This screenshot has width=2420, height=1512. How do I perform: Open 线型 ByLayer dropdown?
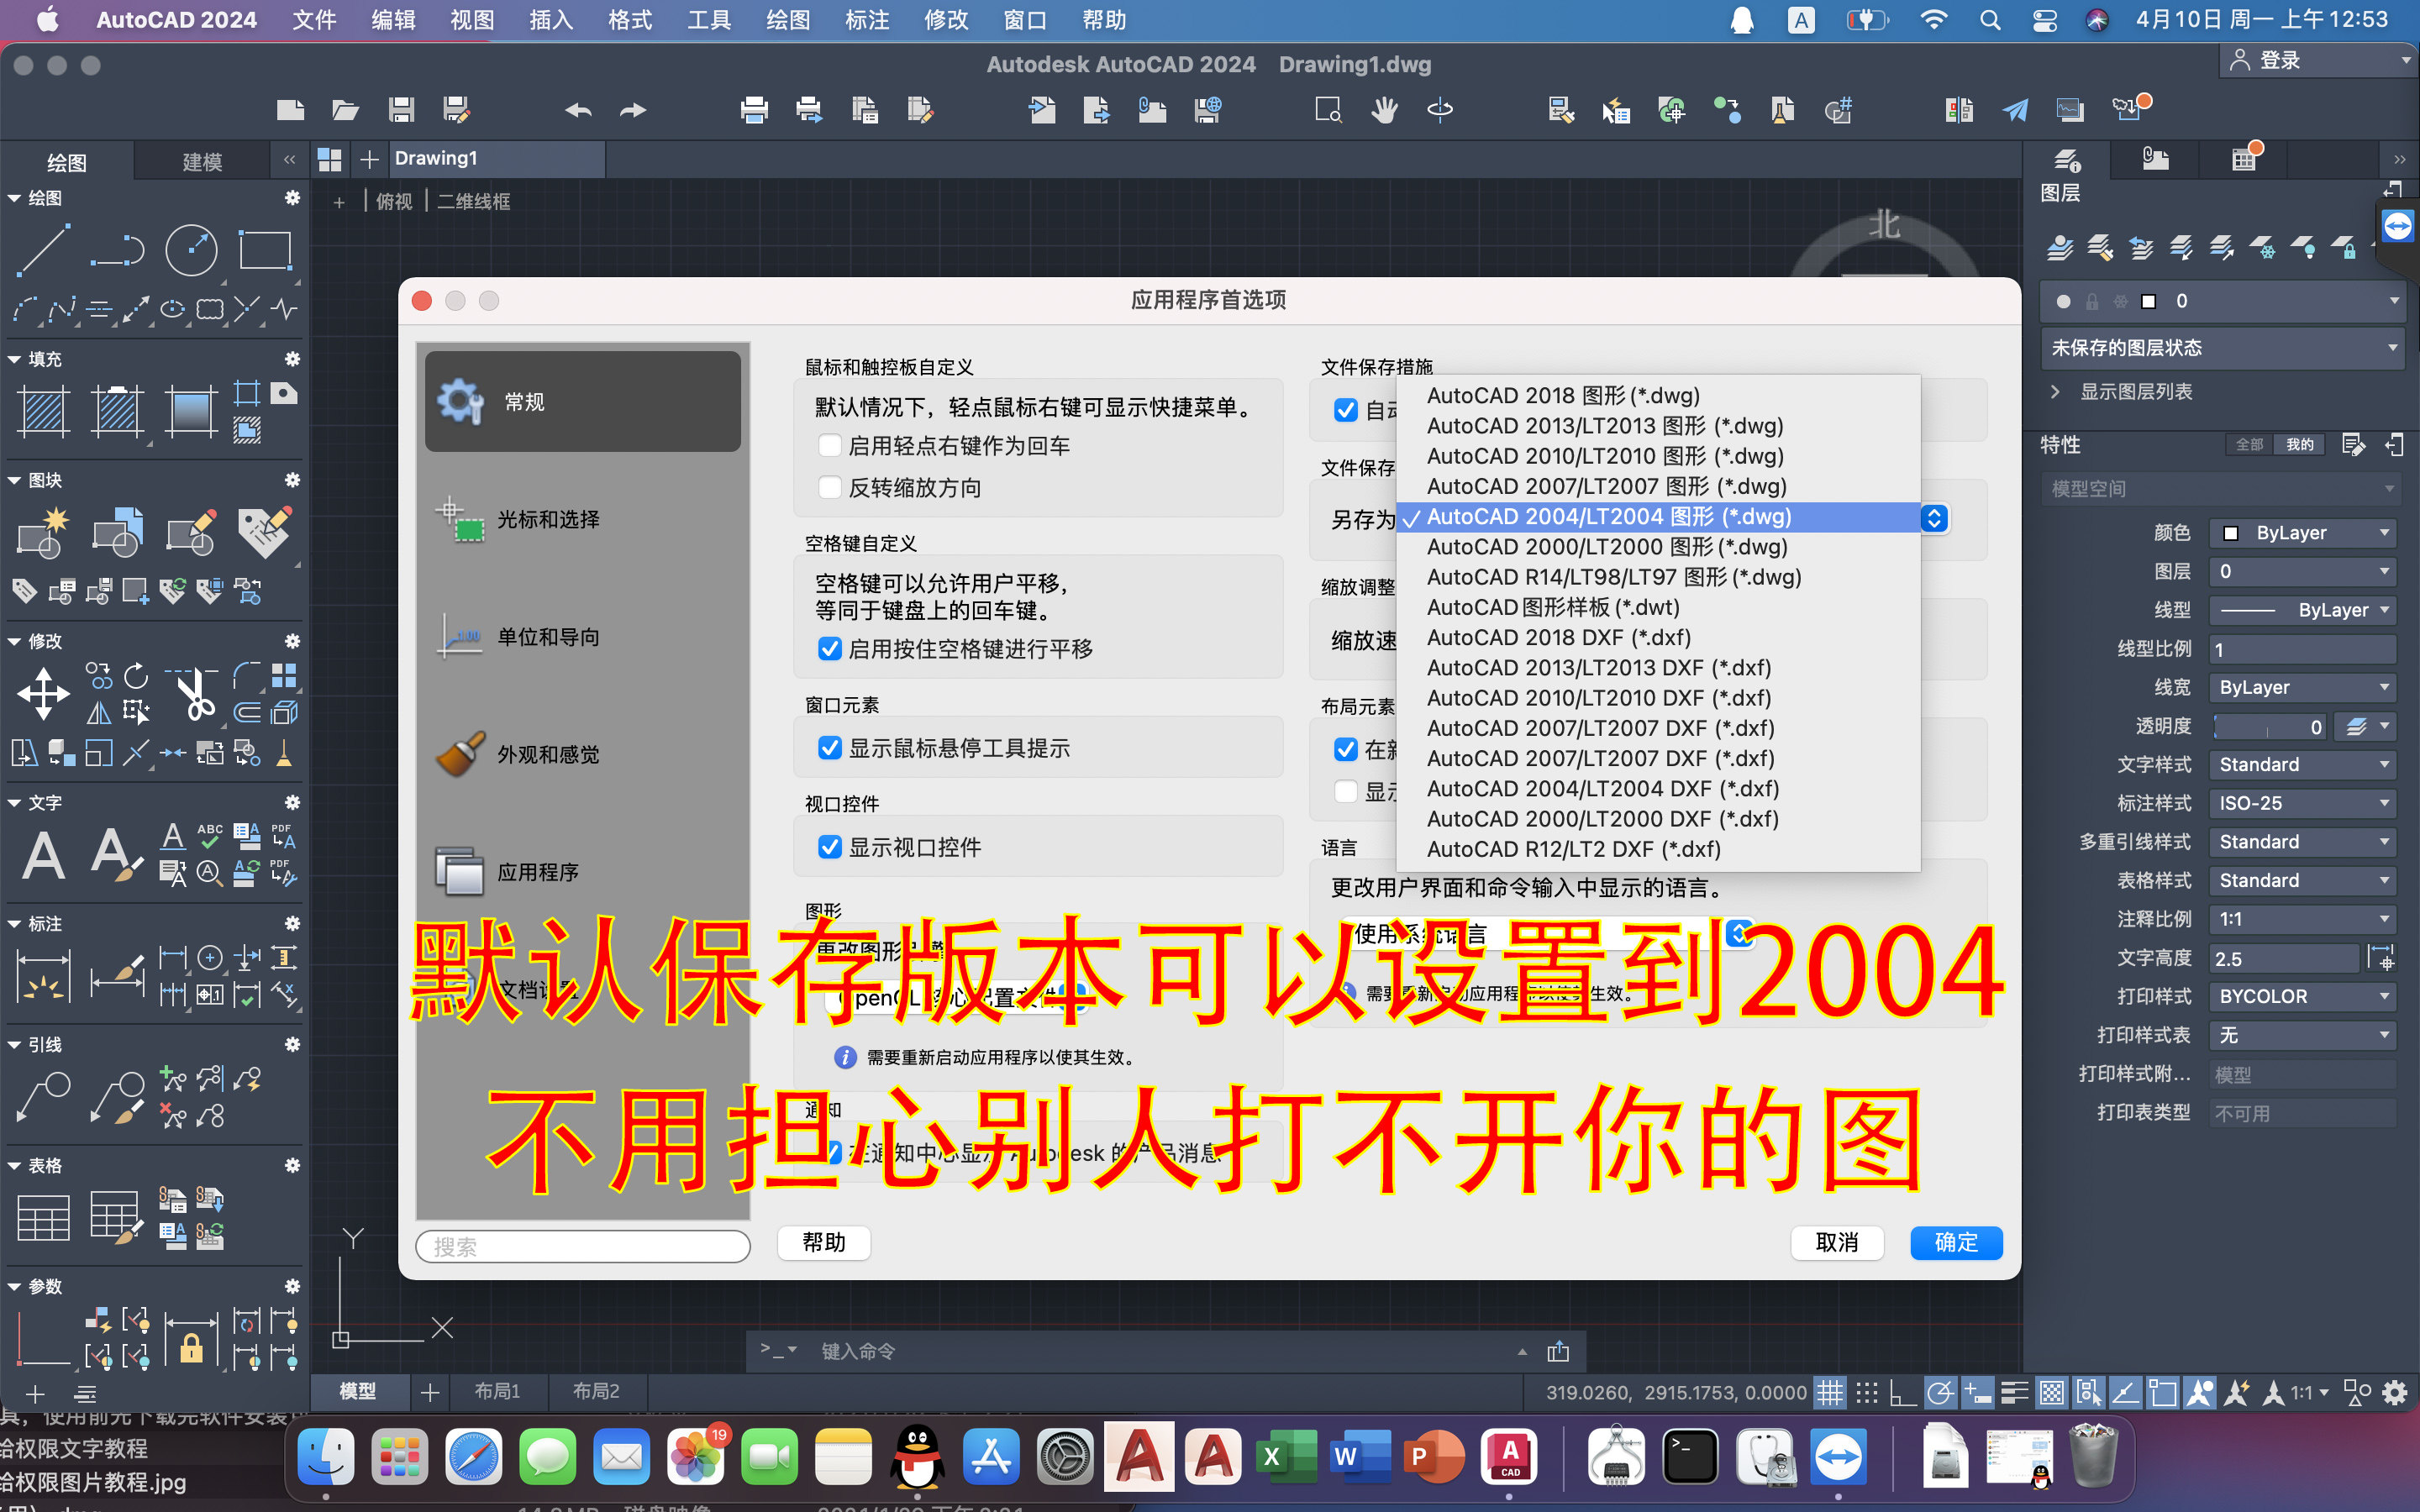pyautogui.click(x=2302, y=610)
